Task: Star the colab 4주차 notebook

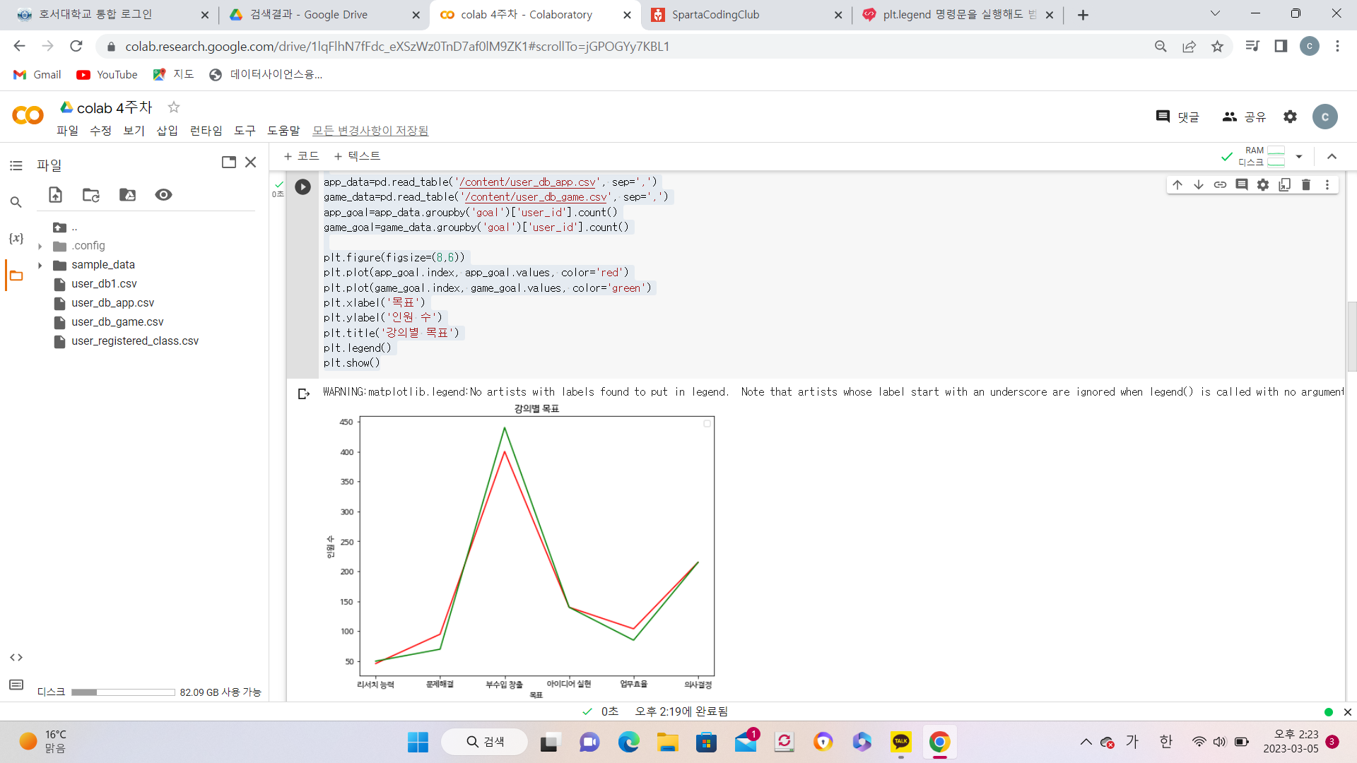Action: (174, 107)
